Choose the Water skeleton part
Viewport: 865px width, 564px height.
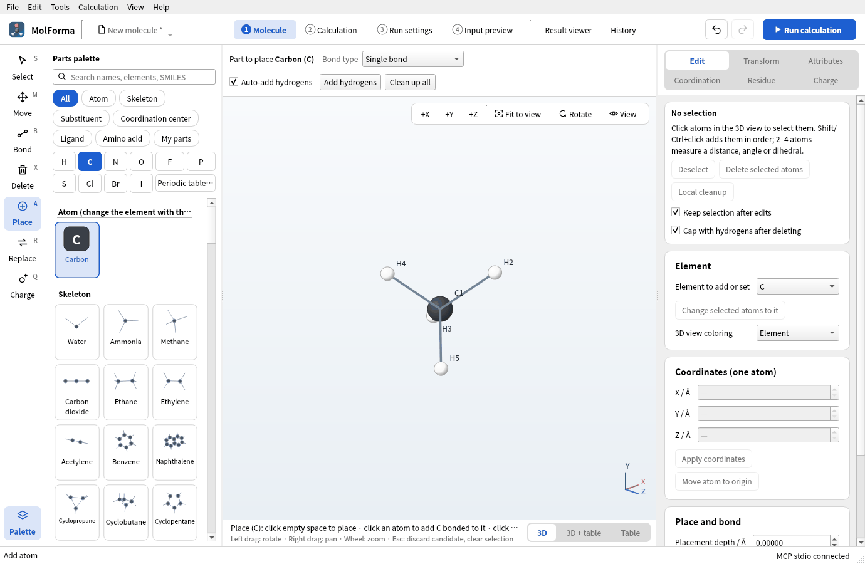coord(77,332)
